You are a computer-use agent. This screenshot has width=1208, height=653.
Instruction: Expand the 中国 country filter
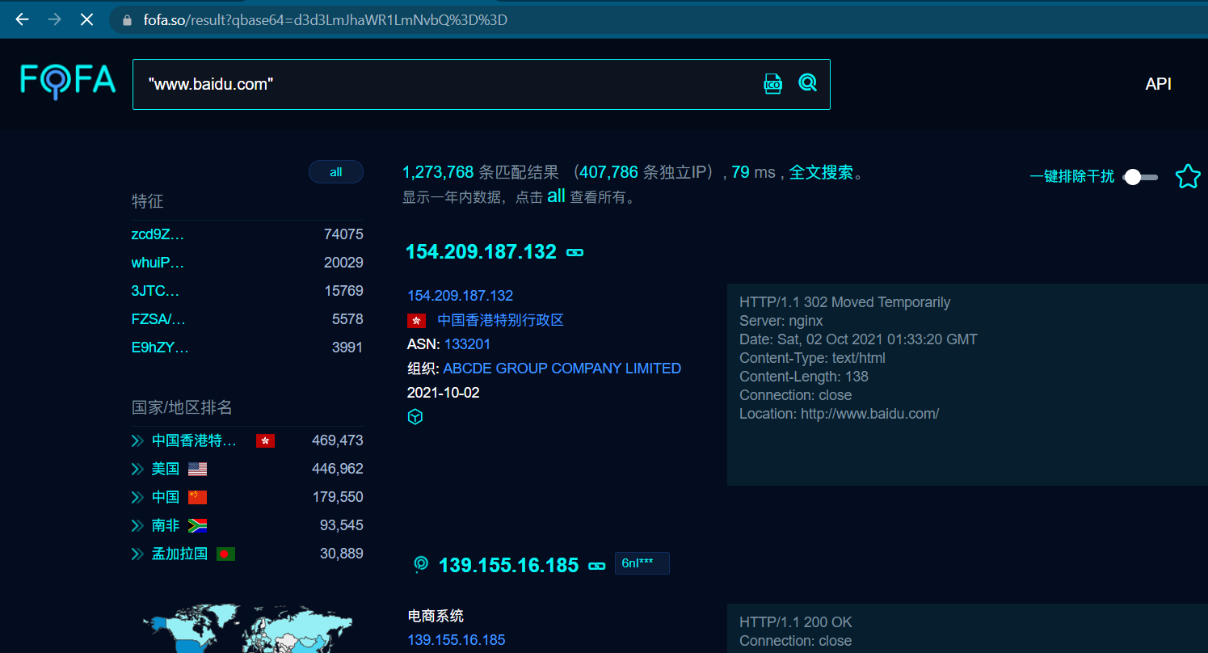coord(137,497)
